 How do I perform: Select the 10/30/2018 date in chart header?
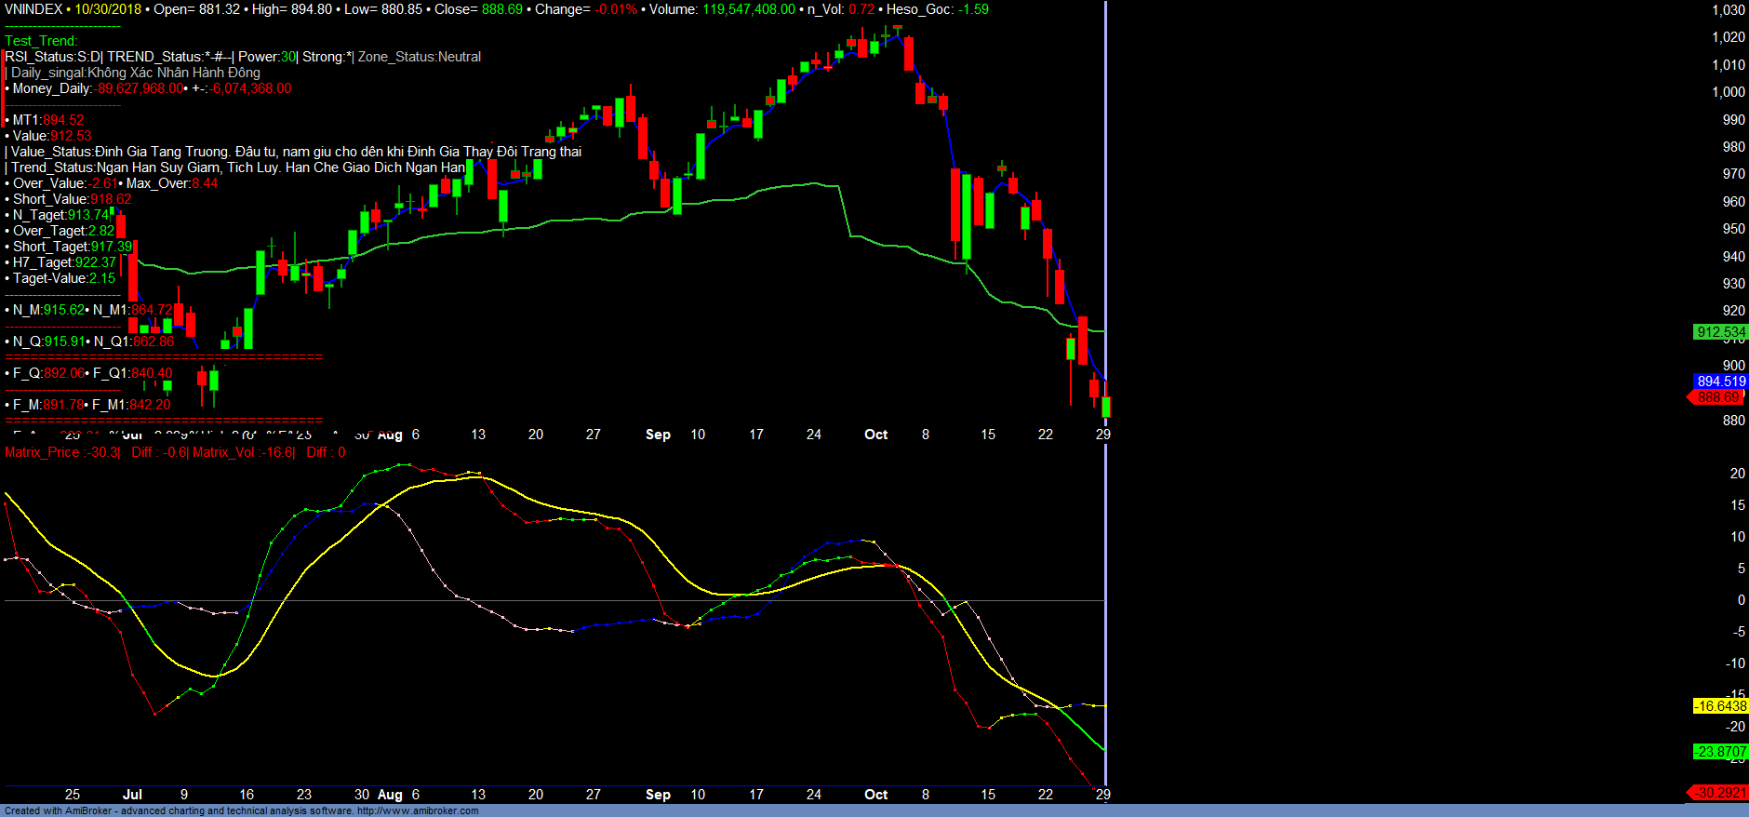[x=108, y=9]
